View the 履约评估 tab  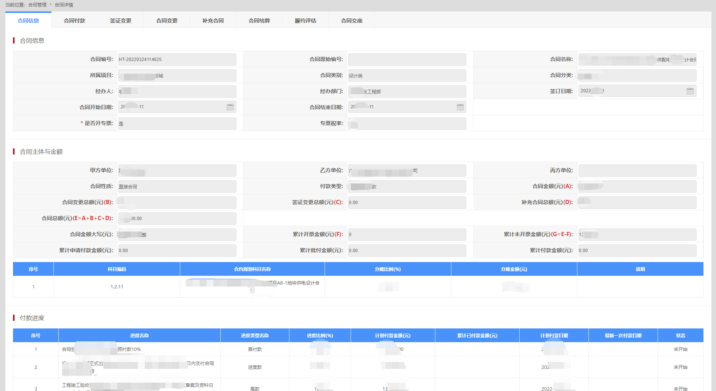(305, 21)
